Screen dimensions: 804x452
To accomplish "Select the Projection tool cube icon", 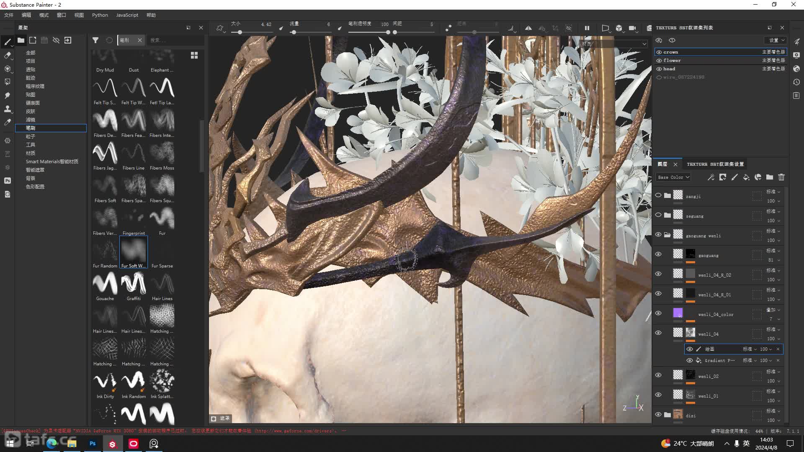I will (x=7, y=69).
